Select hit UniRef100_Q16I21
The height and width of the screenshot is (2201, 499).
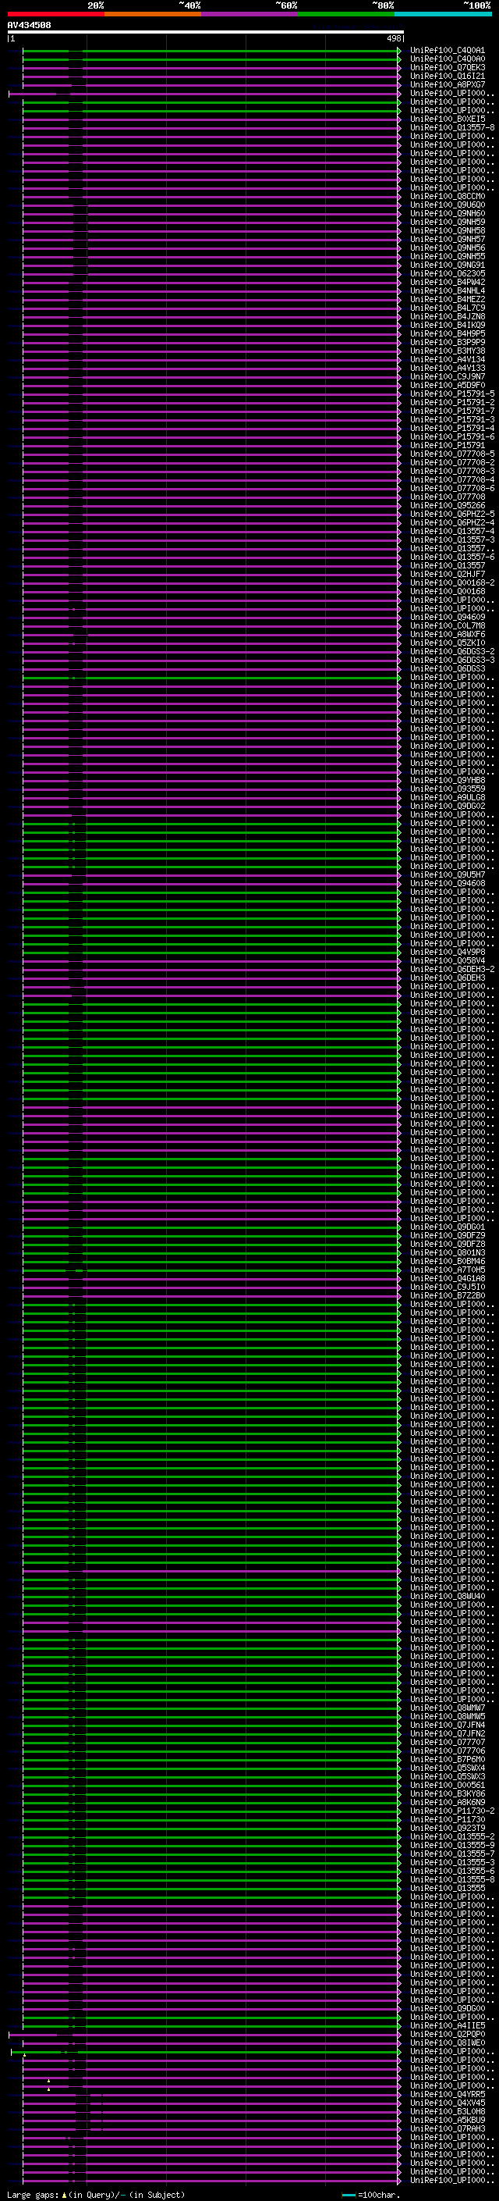448,76
